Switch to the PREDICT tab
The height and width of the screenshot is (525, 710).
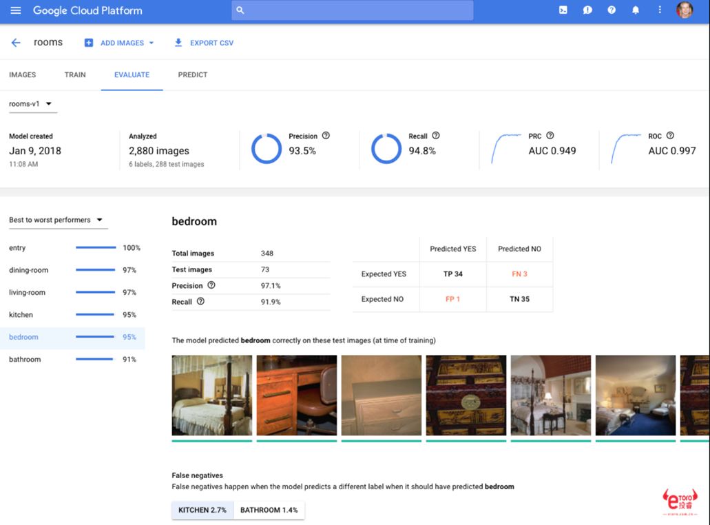[x=192, y=74]
